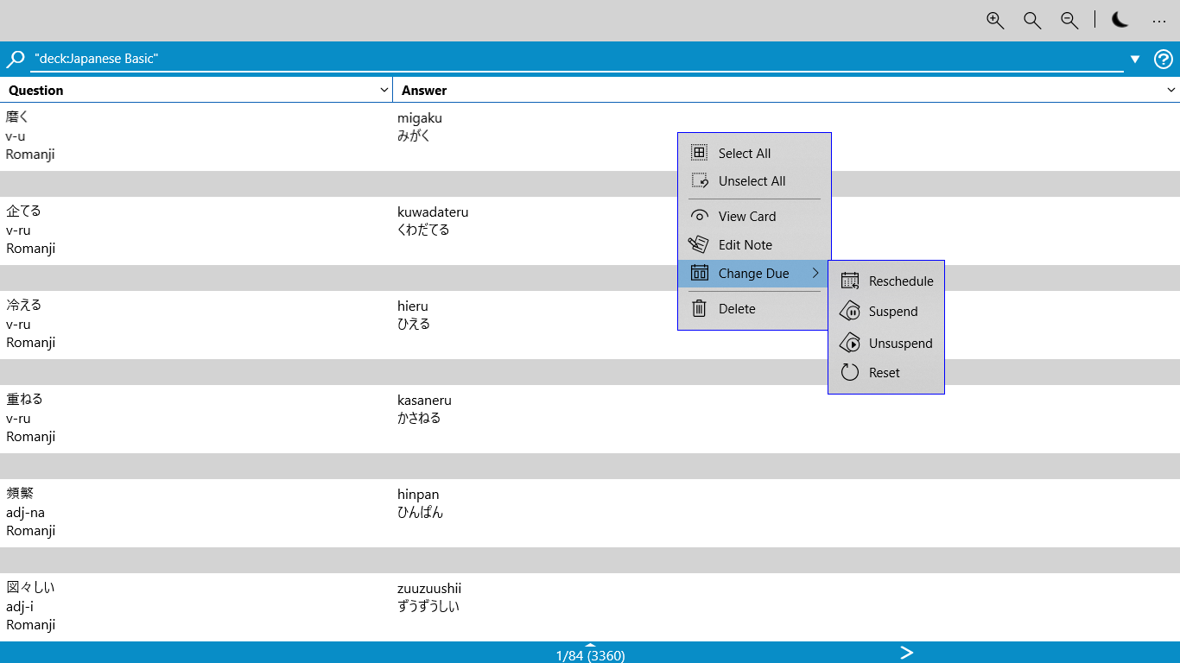1180x663 pixels.
Task: Toggle night mode with the moon icon
Action: (1119, 19)
